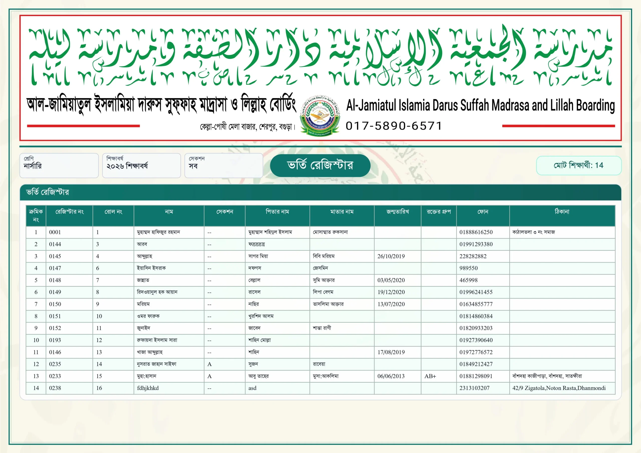The height and width of the screenshot is (453, 641).
Task: Click phone number 01814860384
Action: [x=476, y=316]
